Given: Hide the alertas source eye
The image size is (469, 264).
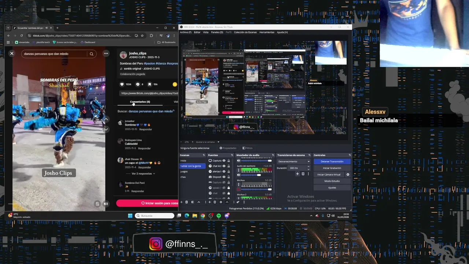Looking at the screenshot, I should [224, 171].
